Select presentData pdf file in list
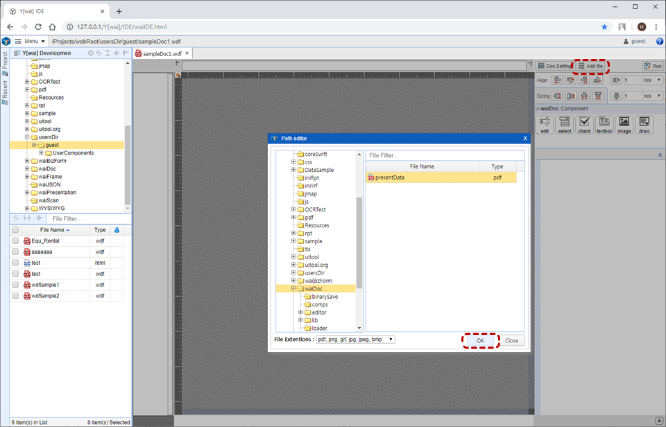666x427 pixels. point(422,177)
